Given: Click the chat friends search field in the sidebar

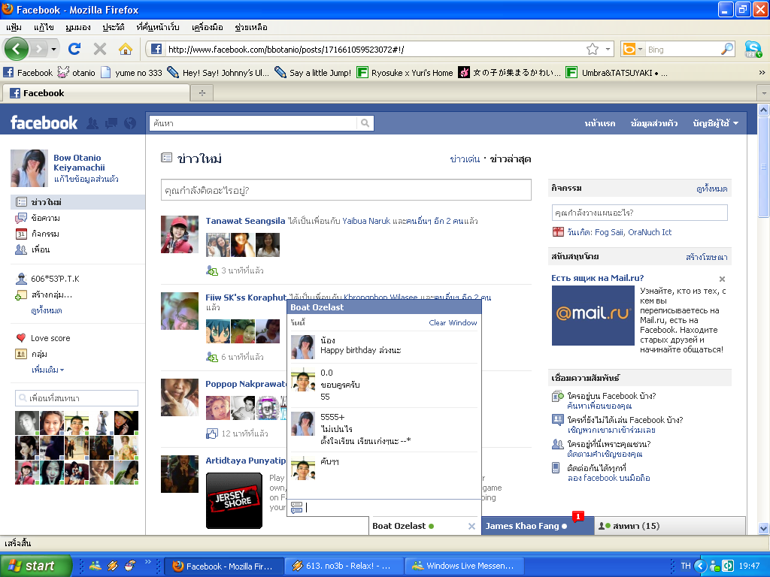Looking at the screenshot, I should pos(77,398).
